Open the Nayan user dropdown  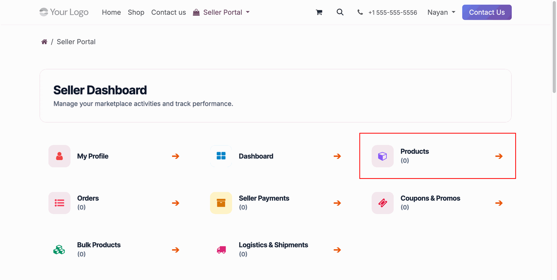[441, 12]
